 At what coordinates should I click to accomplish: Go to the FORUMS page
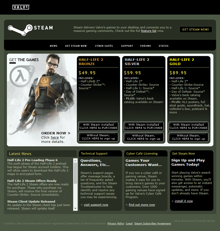(x=146, y=46)
